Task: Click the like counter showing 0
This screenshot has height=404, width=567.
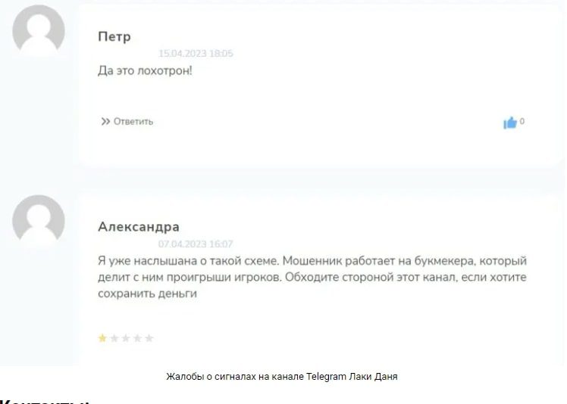Action: [522, 121]
